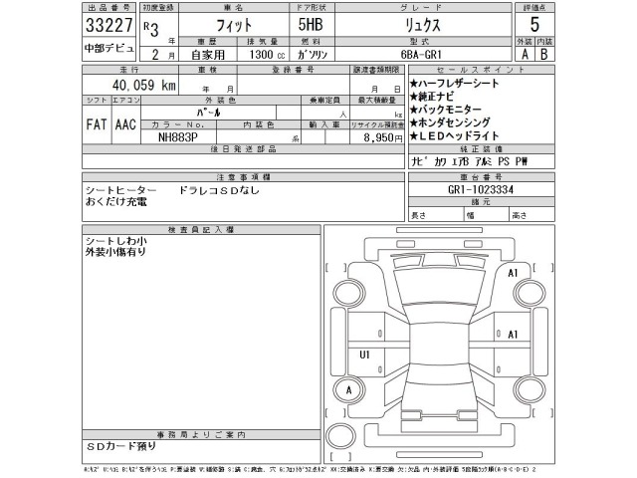This screenshot has height=478, width=637.
Task: Click the 検査員記入欄 section header
Action: 201,230
